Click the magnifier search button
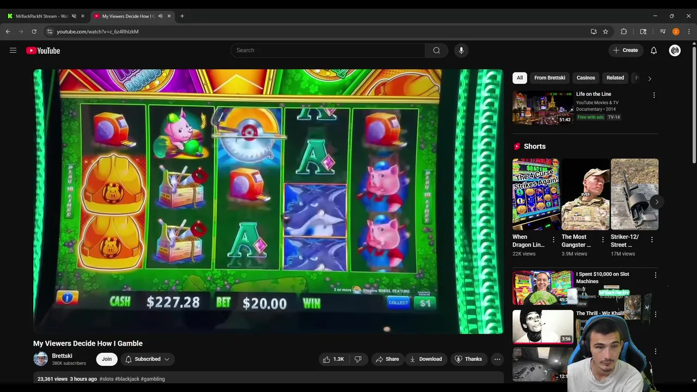Viewport: 697px width, 392px height. pyautogui.click(x=437, y=51)
